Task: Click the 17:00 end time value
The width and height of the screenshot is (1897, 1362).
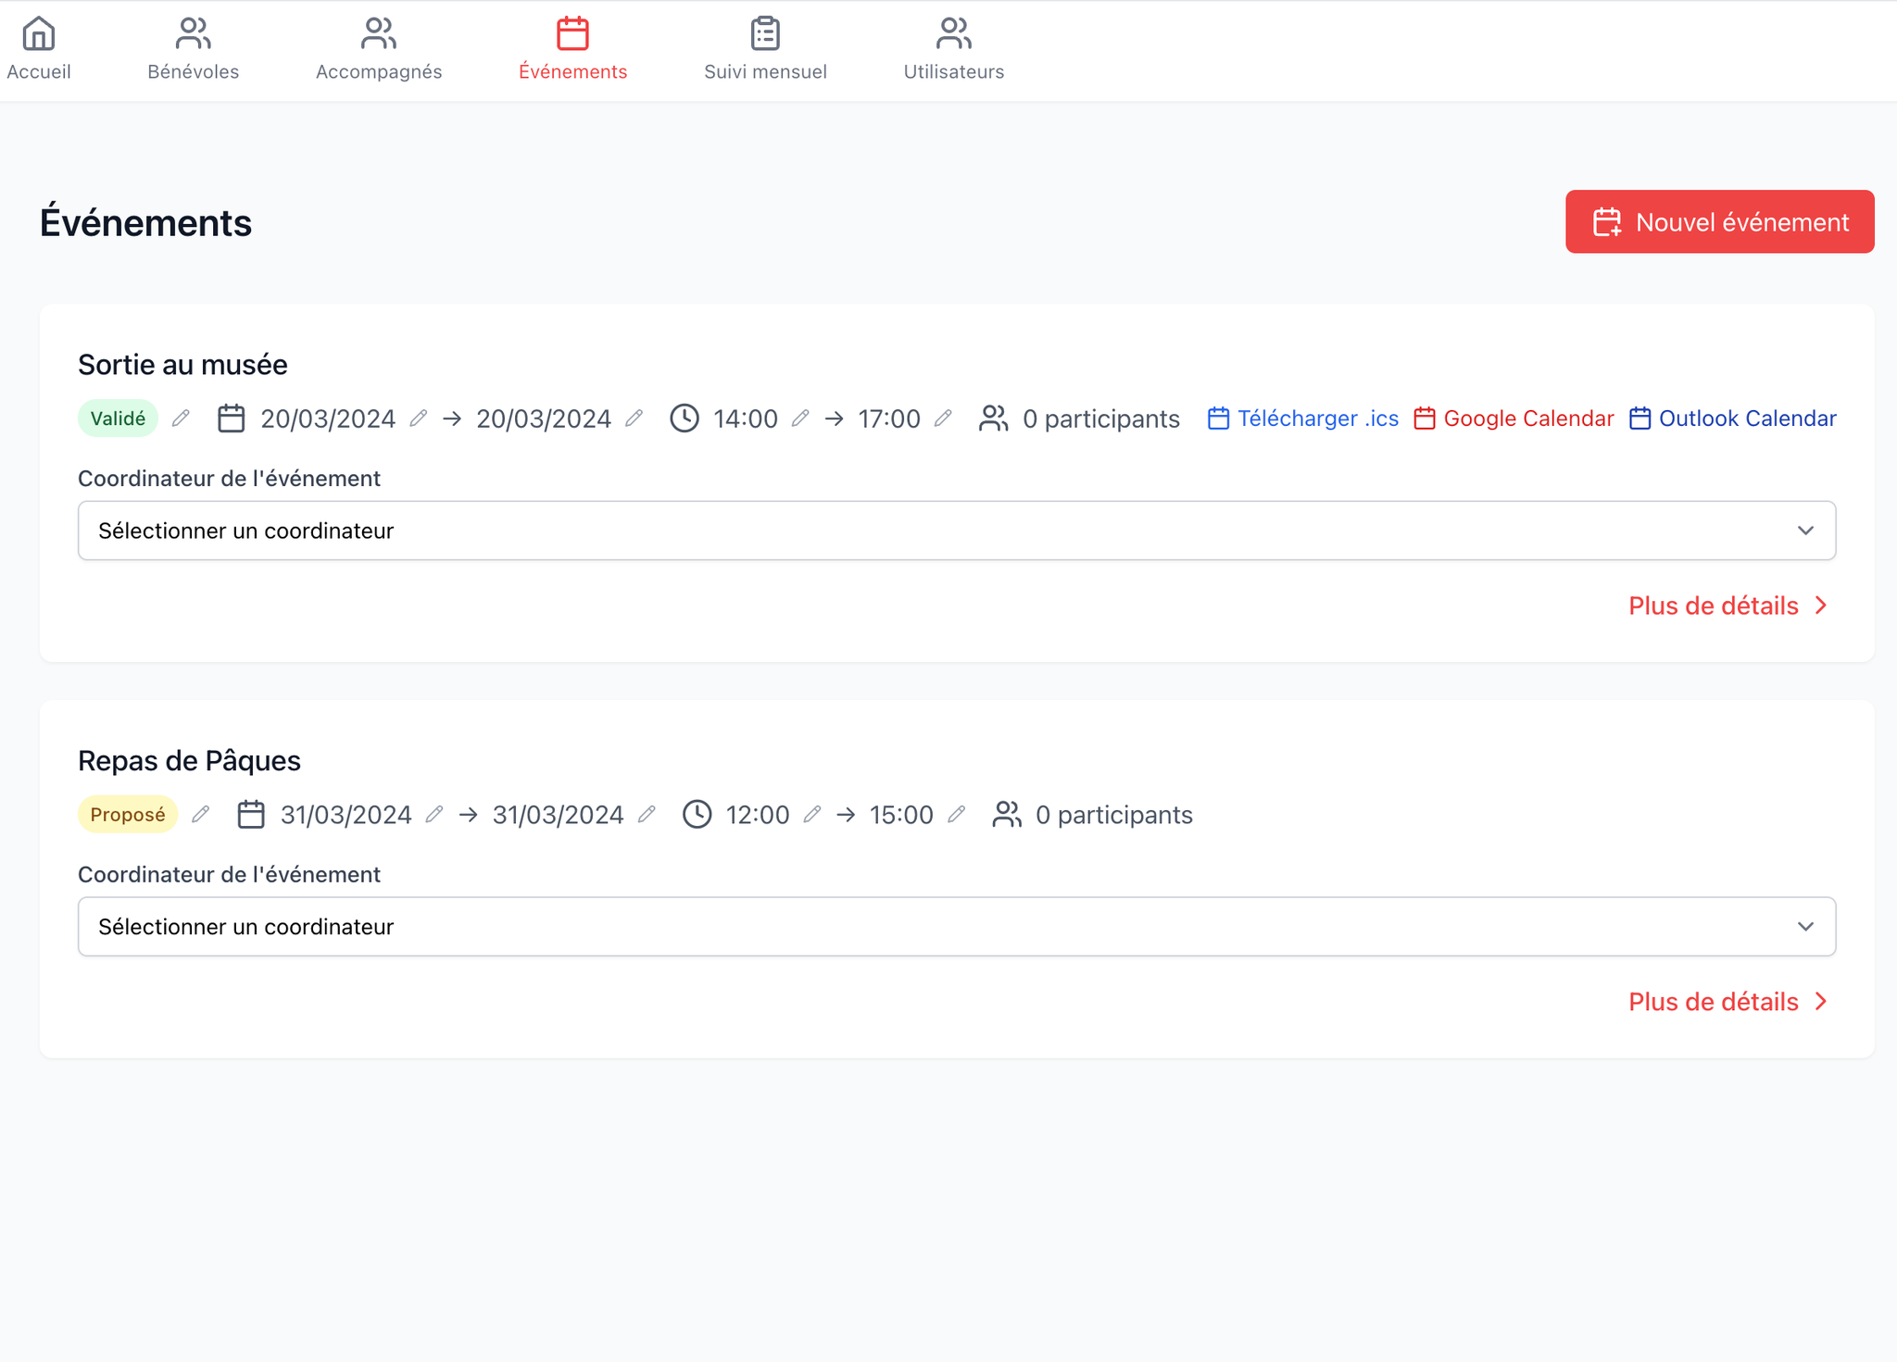Action: [x=889, y=419]
